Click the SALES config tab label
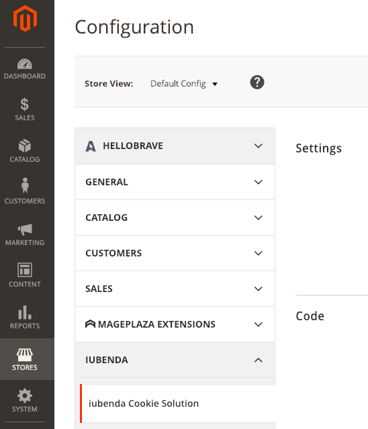This screenshot has height=429, width=368. [x=99, y=289]
